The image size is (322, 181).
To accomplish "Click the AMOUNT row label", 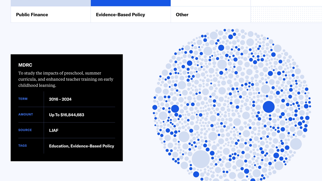I will click(x=25, y=114).
